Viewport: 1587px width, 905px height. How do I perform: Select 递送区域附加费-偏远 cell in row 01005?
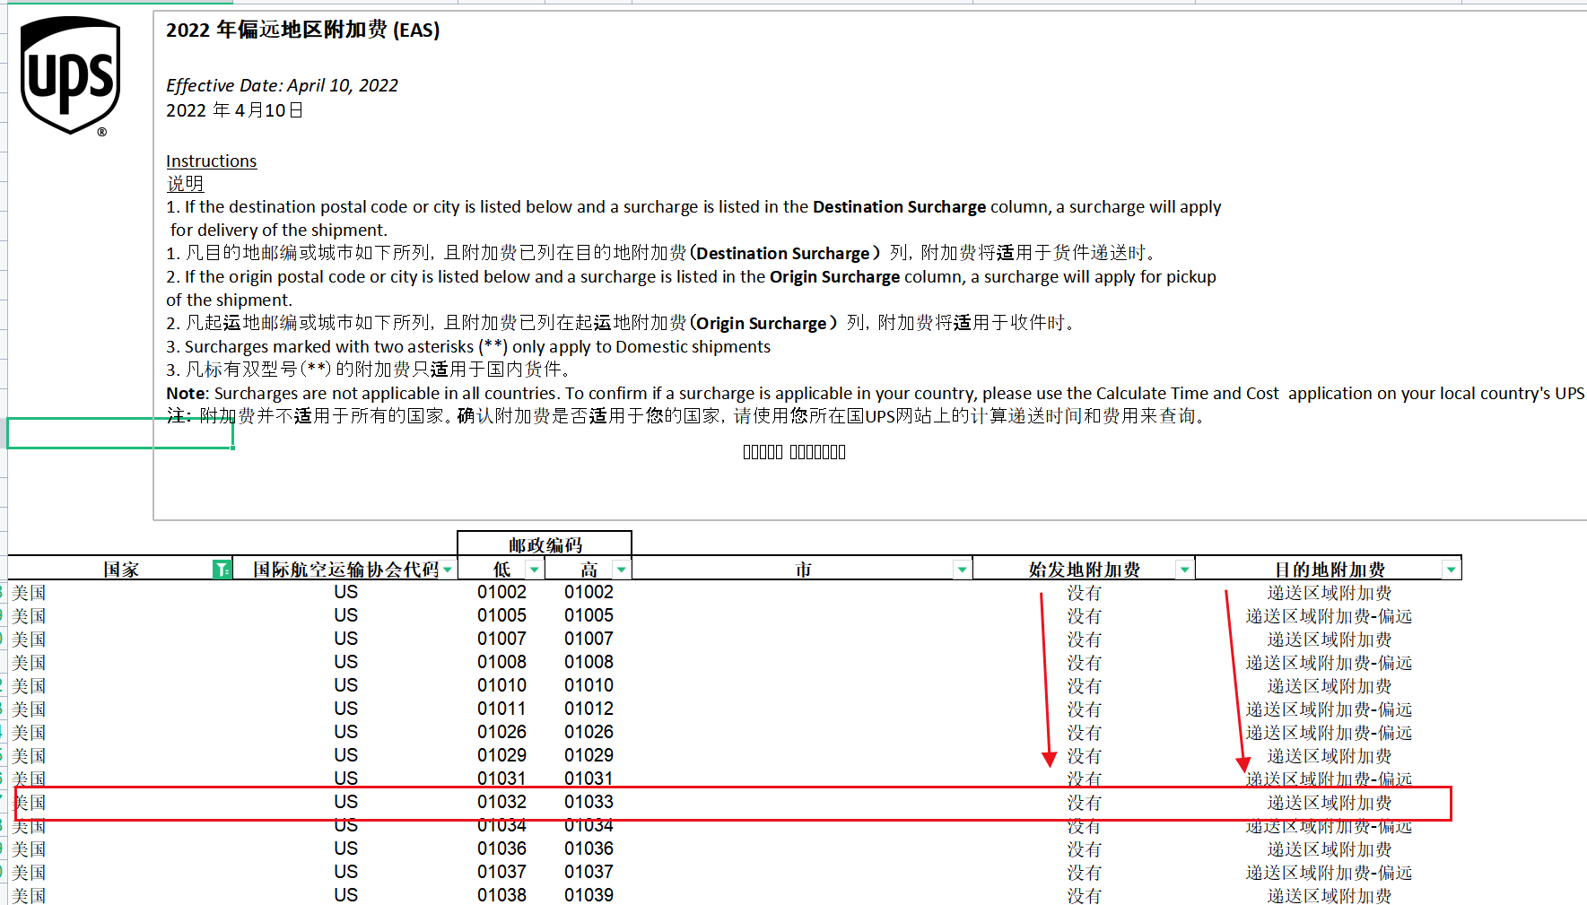[x=1329, y=616]
